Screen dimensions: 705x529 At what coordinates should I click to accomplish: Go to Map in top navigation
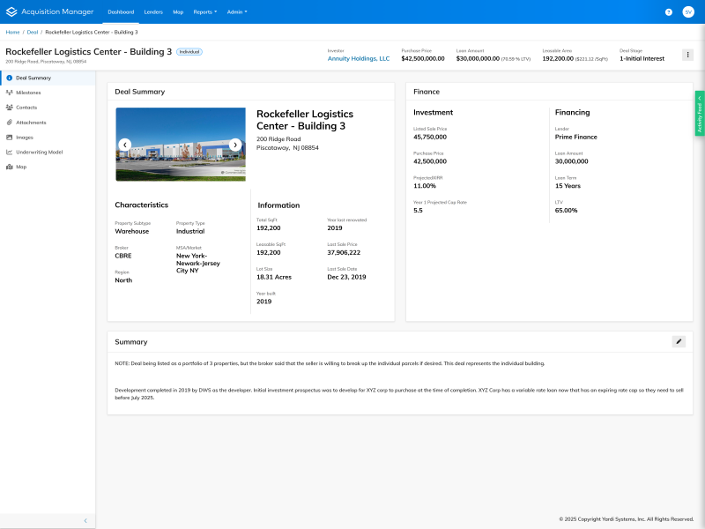point(178,12)
